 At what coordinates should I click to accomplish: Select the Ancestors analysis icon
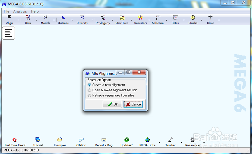140,18
